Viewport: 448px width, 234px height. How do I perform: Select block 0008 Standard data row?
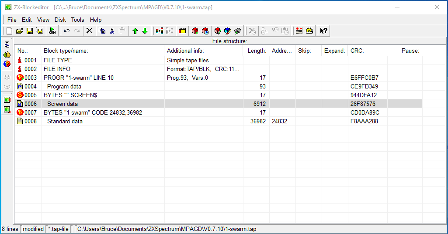click(x=218, y=121)
